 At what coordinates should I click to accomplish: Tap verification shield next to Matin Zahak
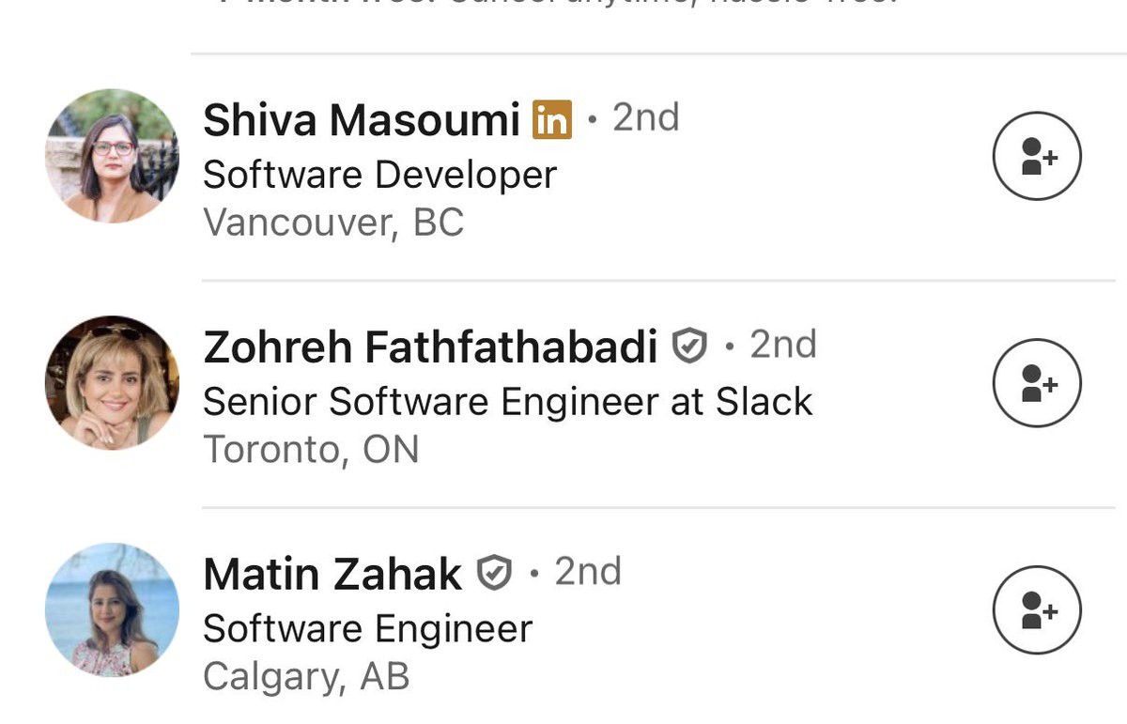click(495, 573)
